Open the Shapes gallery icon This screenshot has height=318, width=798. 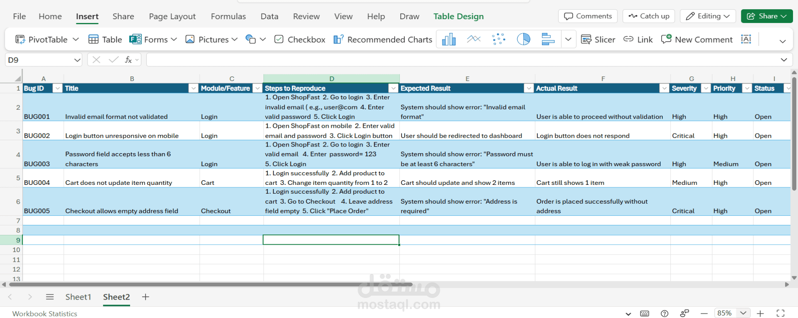[250, 39]
